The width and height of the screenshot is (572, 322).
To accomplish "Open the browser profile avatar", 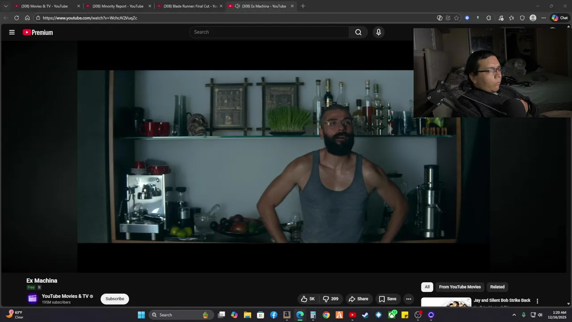I will tap(533, 18).
